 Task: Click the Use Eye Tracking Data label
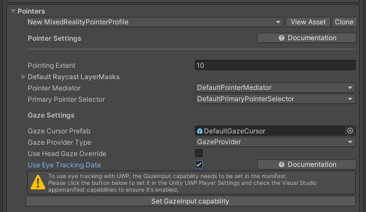tap(64, 165)
